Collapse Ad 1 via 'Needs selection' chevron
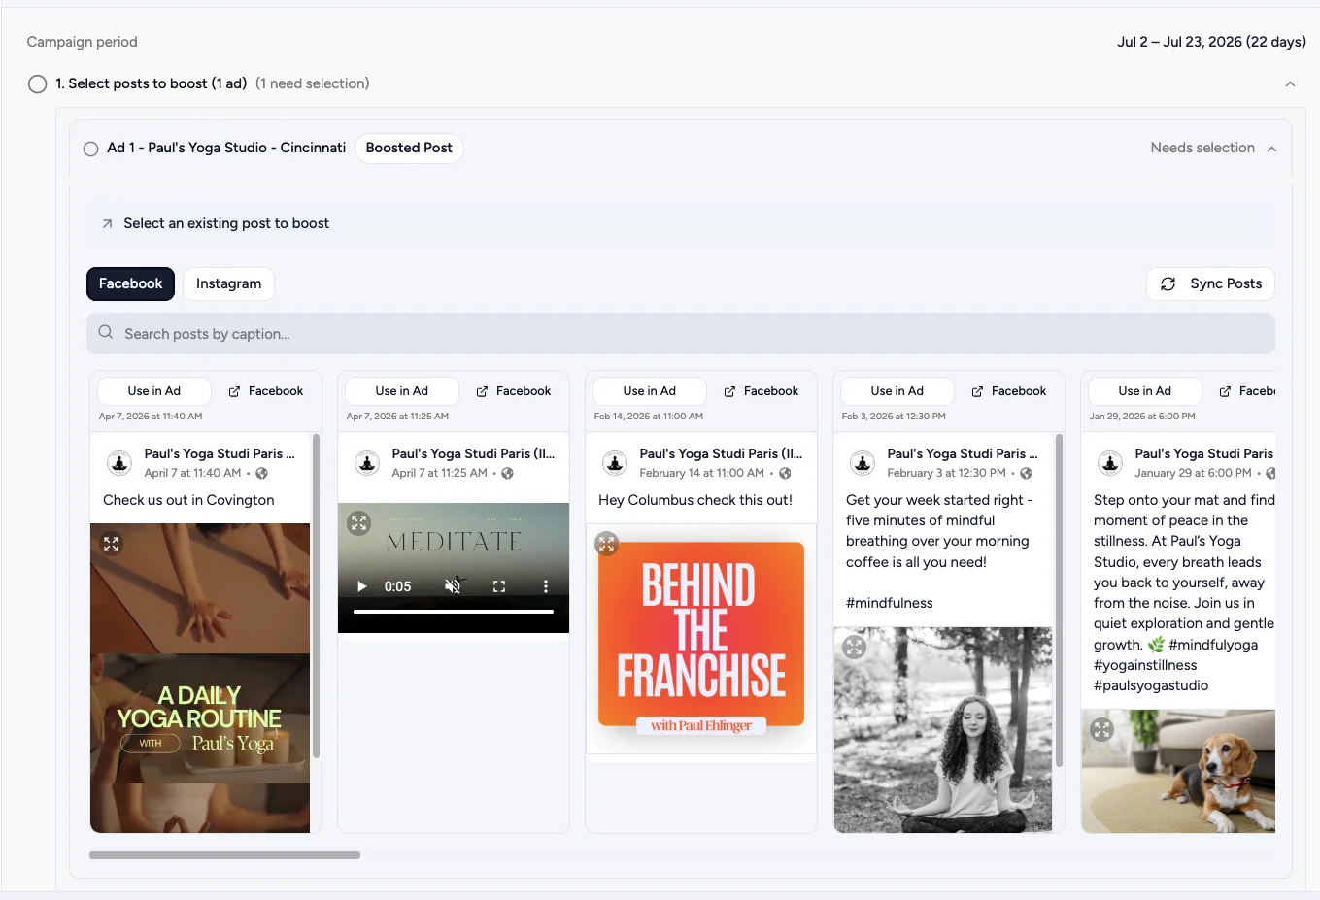The height and width of the screenshot is (900, 1320). [x=1271, y=149]
